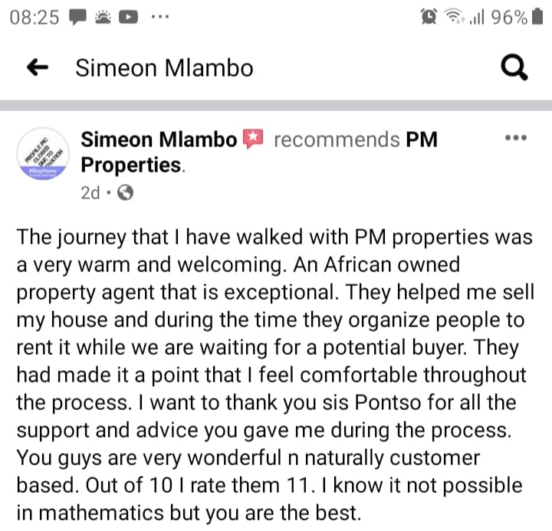Viewport: 552px width, 531px height.
Task: Open the post's three-dot options menu
Action: 514,139
